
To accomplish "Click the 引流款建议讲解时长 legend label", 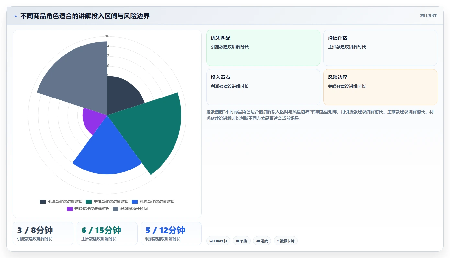I will point(65,201).
